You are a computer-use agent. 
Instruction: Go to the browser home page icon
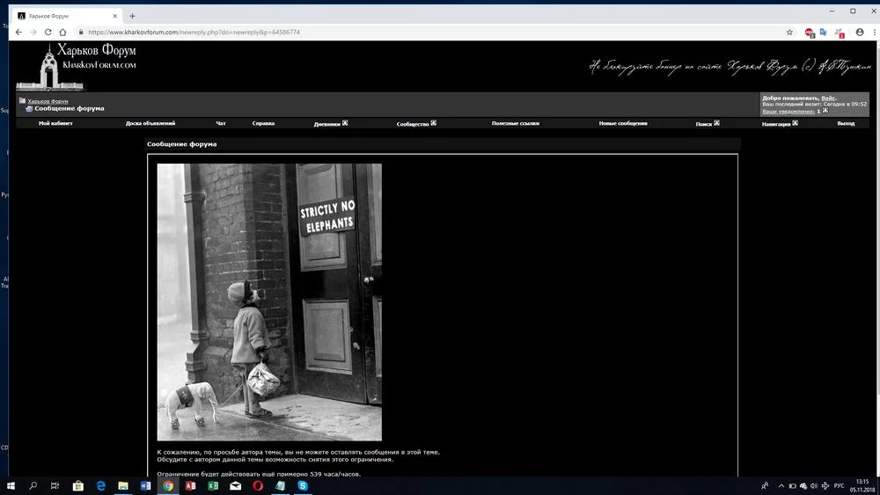(x=62, y=32)
